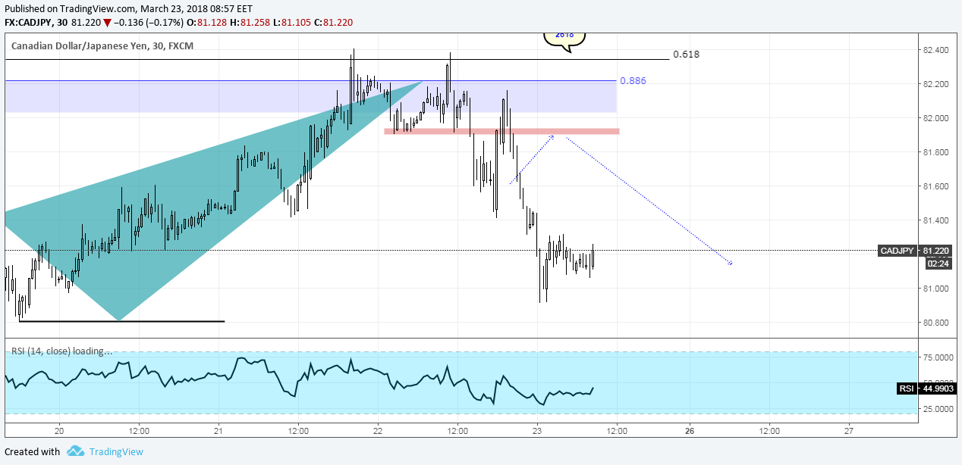This screenshot has width=962, height=465.
Task: Click the Created with footer text
Action: (32, 452)
